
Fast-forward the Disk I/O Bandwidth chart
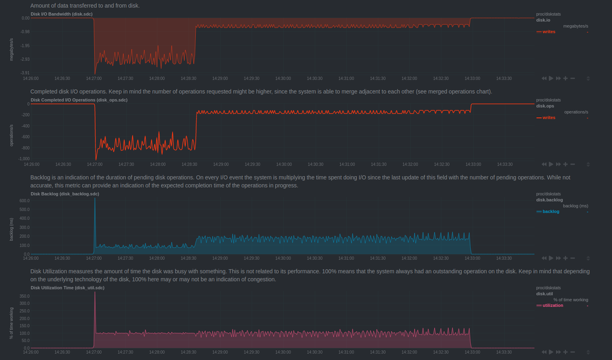[x=558, y=78]
